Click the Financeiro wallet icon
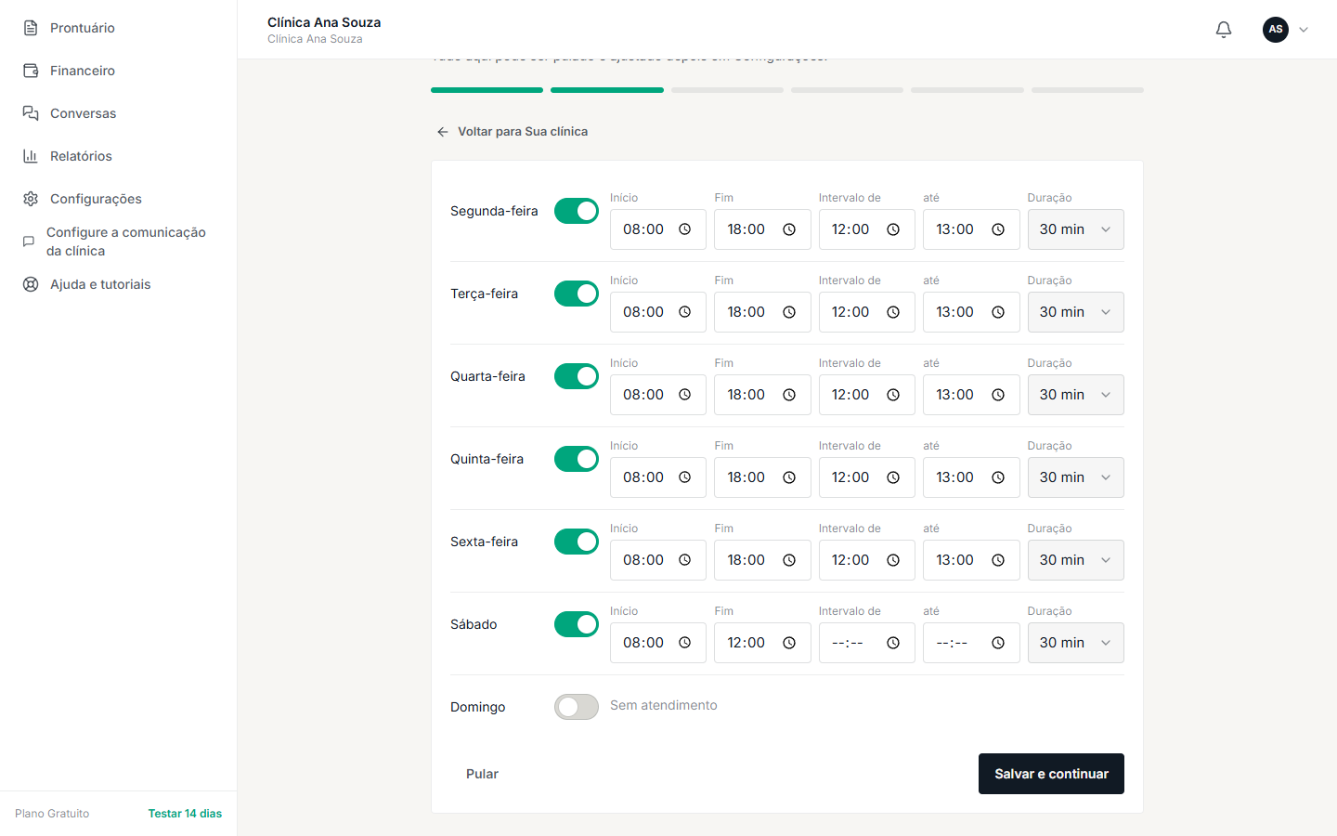 coord(31,71)
